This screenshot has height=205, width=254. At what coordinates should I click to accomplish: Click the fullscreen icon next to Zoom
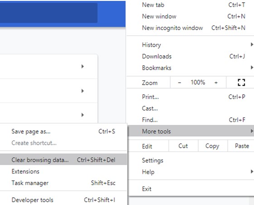coord(241,82)
